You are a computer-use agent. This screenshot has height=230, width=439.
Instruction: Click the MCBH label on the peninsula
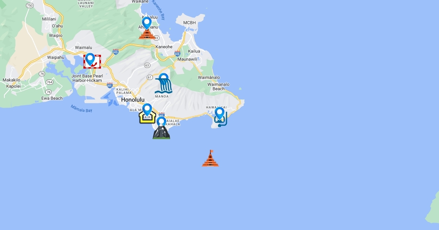pos(190,23)
